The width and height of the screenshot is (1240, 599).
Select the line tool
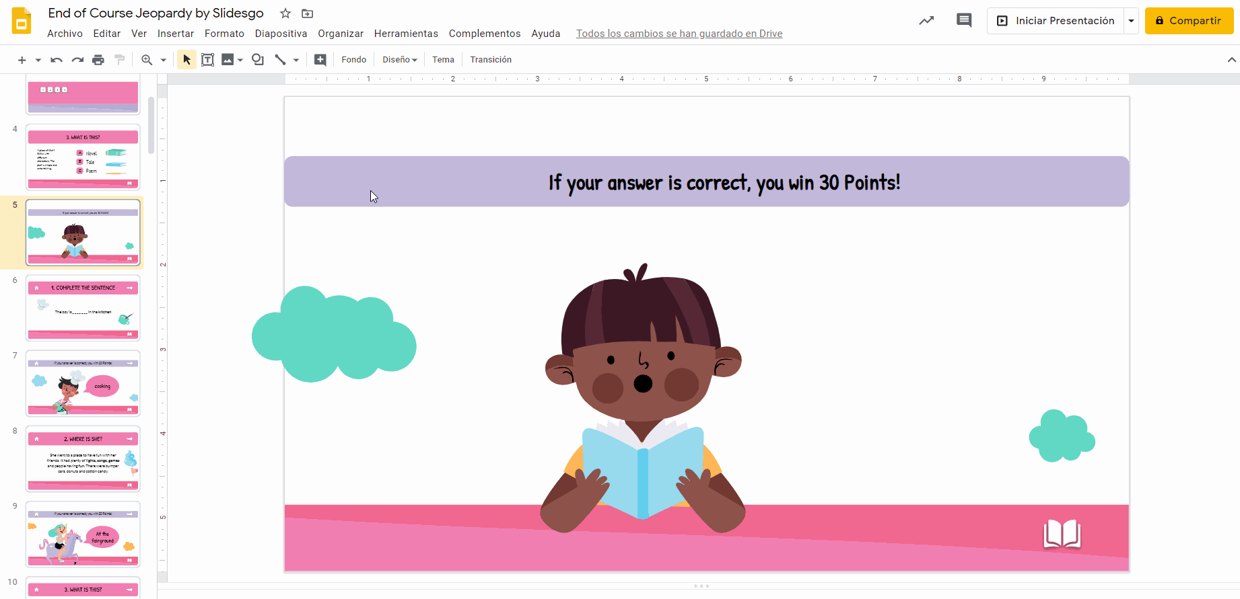coord(281,60)
